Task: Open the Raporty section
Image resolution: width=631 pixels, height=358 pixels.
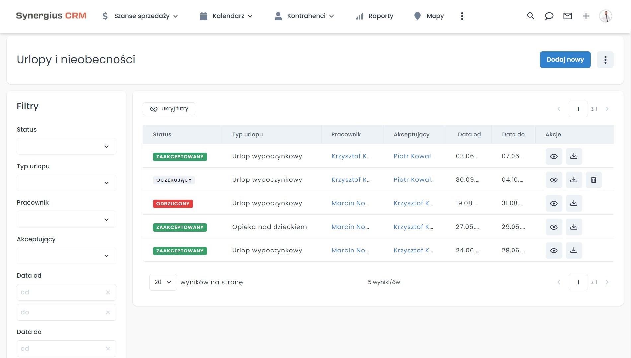Action: 374,16
